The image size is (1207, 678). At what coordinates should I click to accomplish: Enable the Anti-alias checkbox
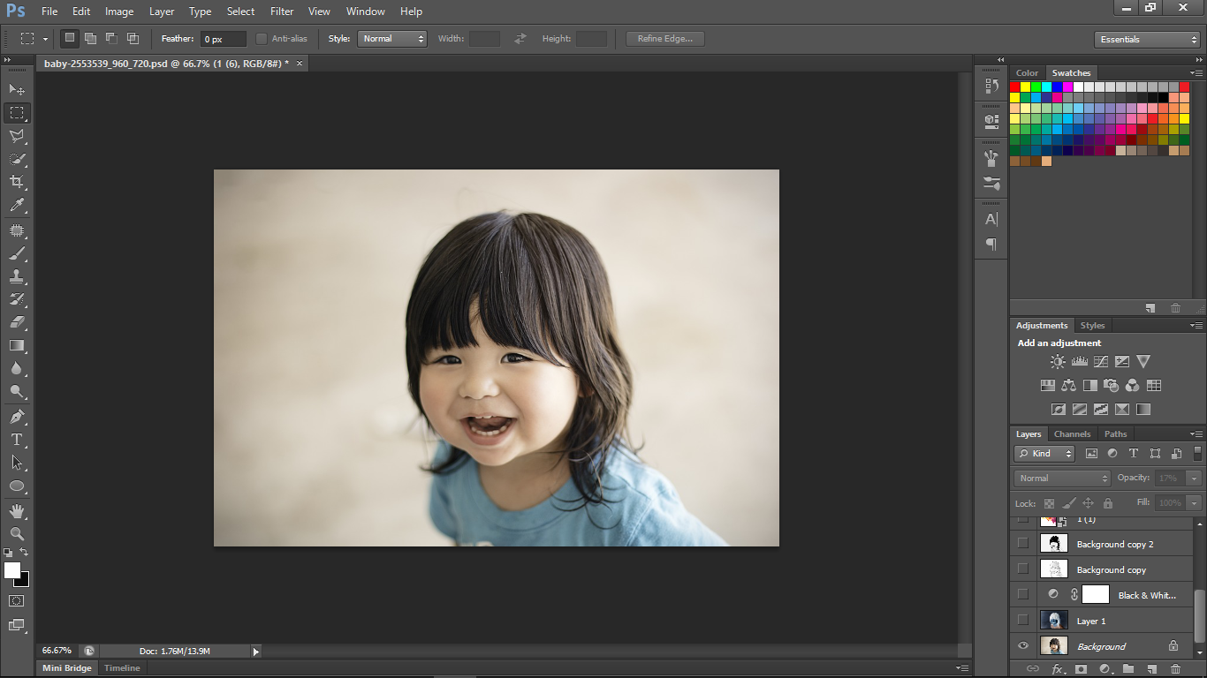click(262, 39)
